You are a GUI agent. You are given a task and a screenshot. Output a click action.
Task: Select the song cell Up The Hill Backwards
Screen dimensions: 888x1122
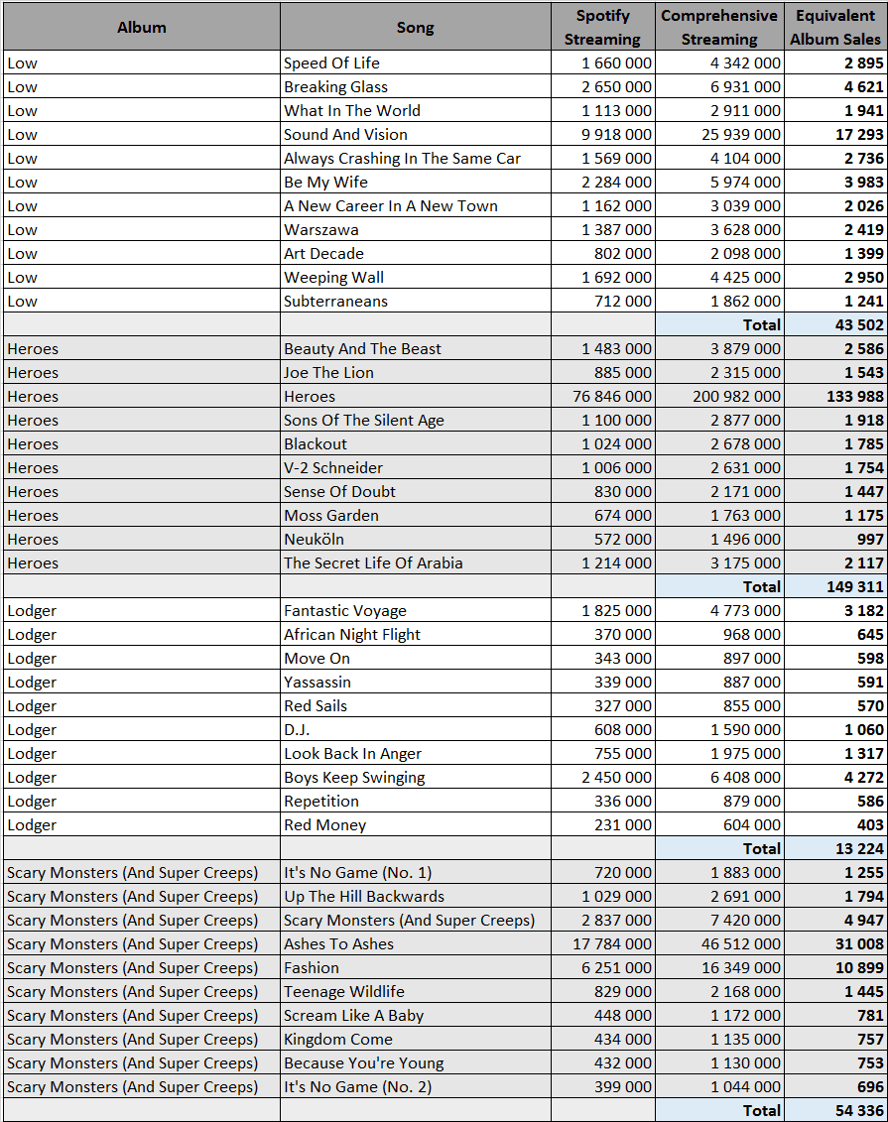416,896
